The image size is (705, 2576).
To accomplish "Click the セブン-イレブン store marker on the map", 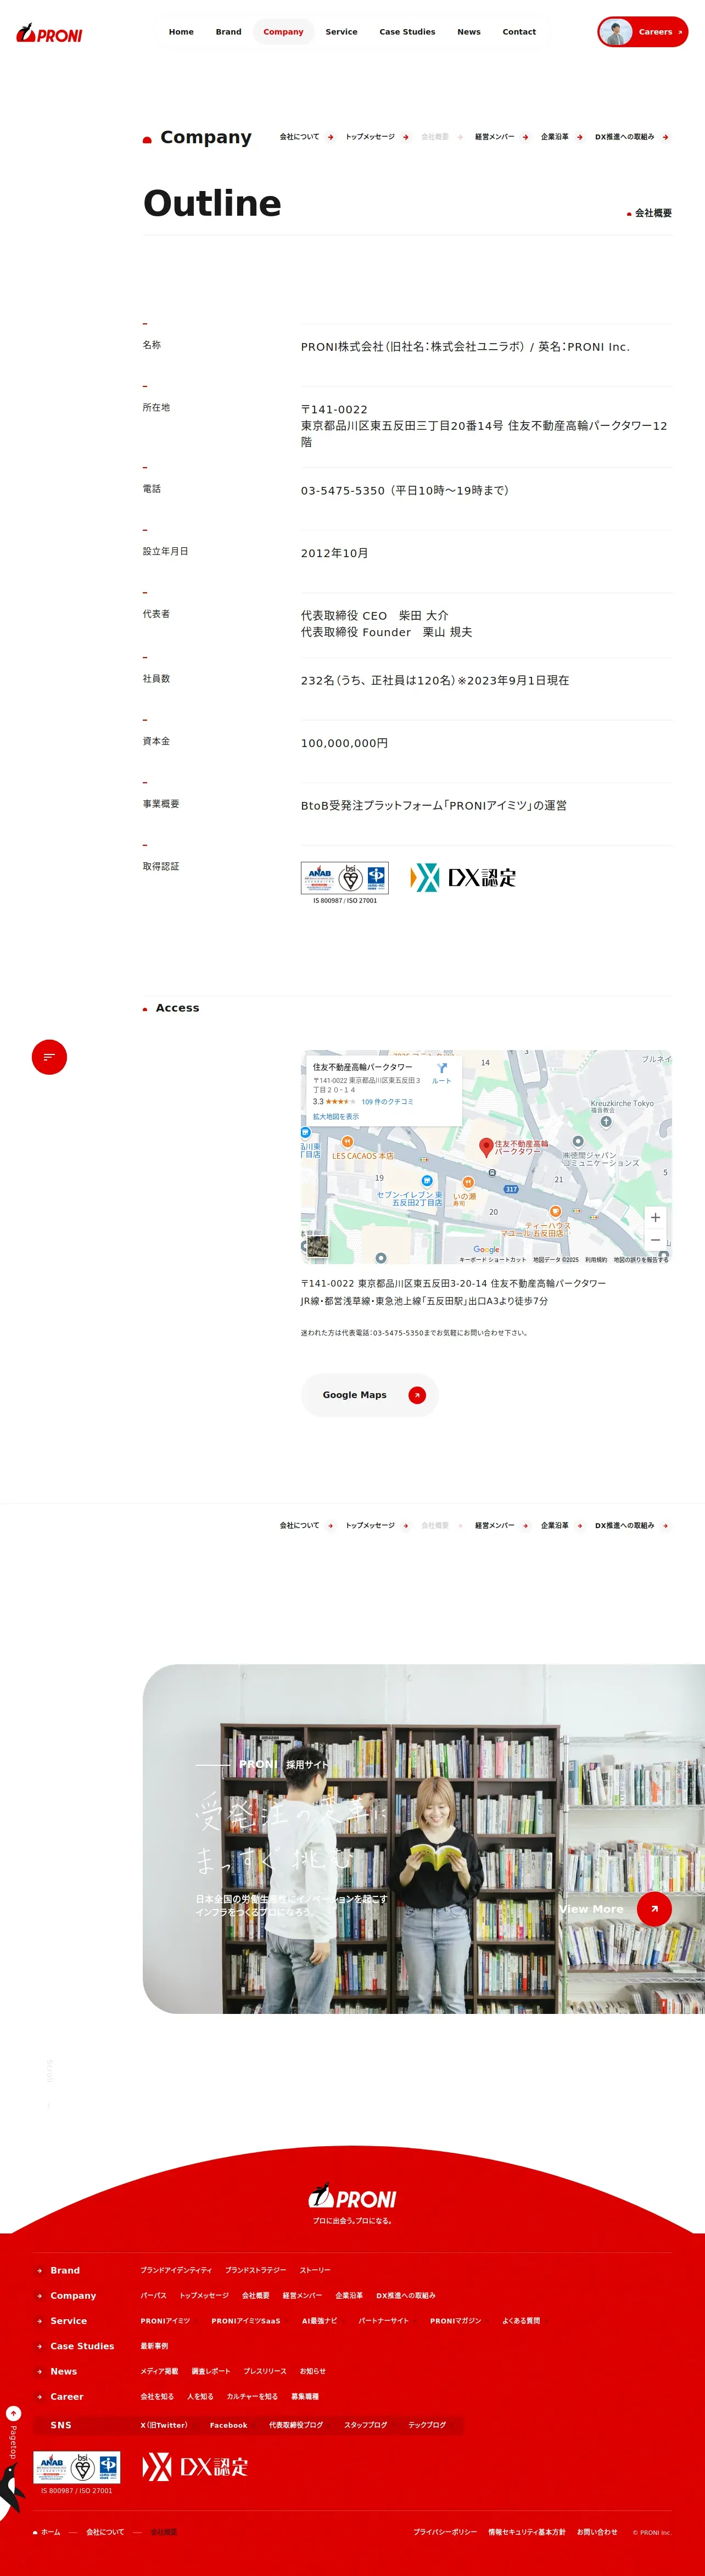I will [x=427, y=1181].
